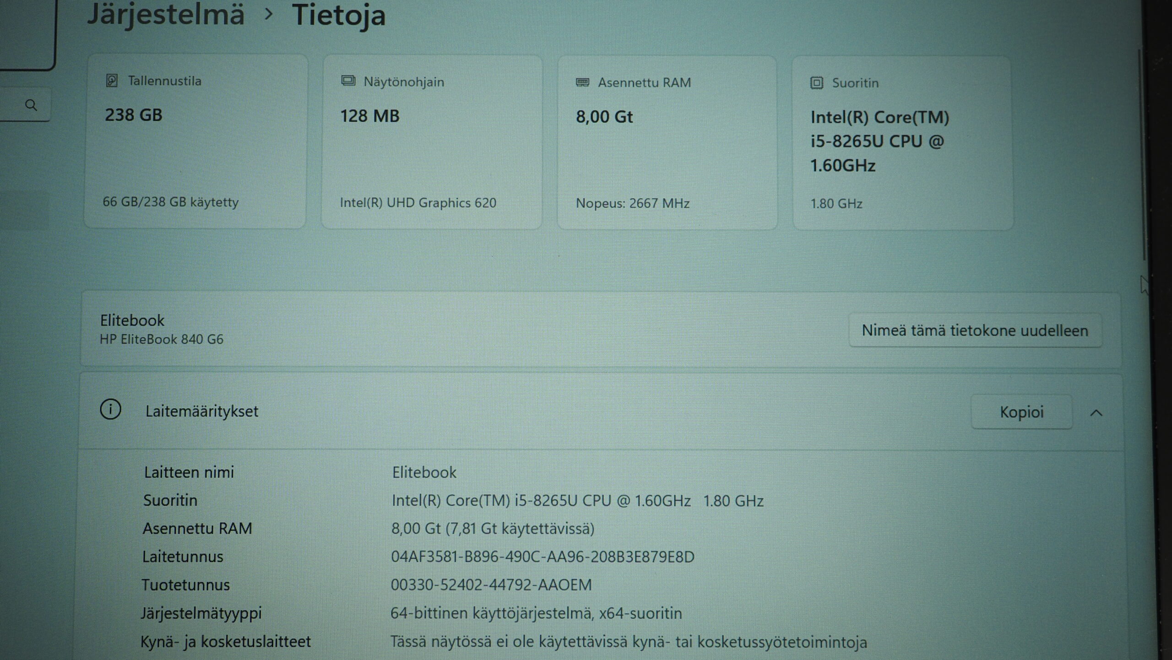The image size is (1172, 660).
Task: Click the storage disk icon in Tallennustila card
Action: 112,81
